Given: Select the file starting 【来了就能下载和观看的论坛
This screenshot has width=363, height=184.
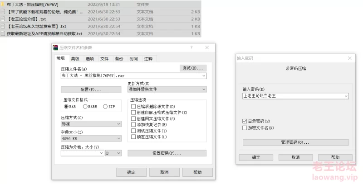Looking at the screenshot, I should pyautogui.click(x=101, y=12).
